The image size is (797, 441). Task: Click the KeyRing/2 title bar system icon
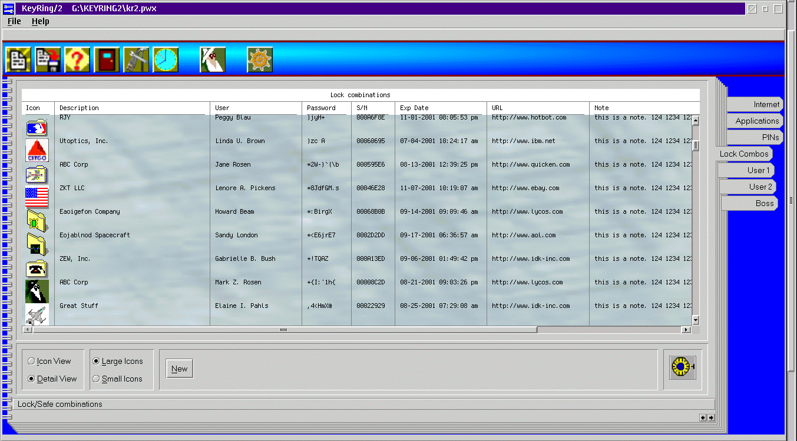click(9, 8)
